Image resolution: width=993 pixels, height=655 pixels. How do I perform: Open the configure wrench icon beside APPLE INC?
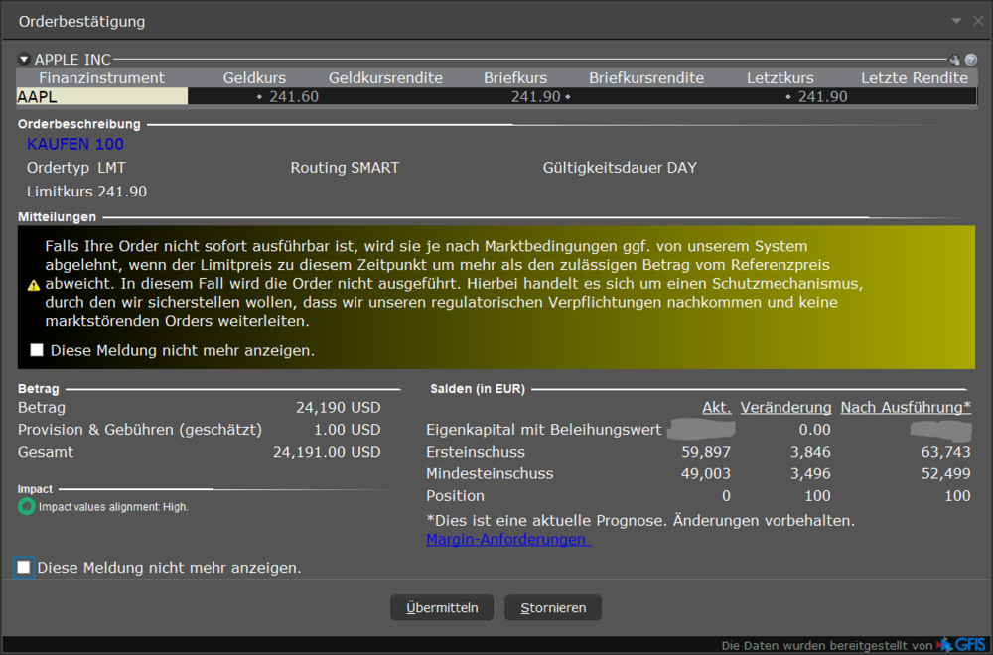click(x=953, y=59)
